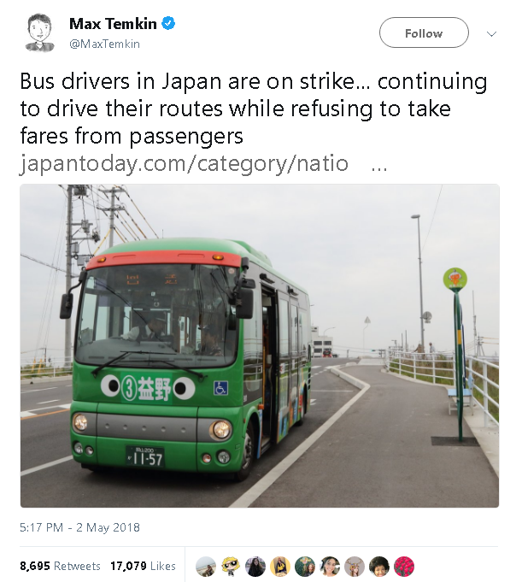516x582 pixels.
Task: View the 8,695 Retweets list
Action: [x=60, y=566]
